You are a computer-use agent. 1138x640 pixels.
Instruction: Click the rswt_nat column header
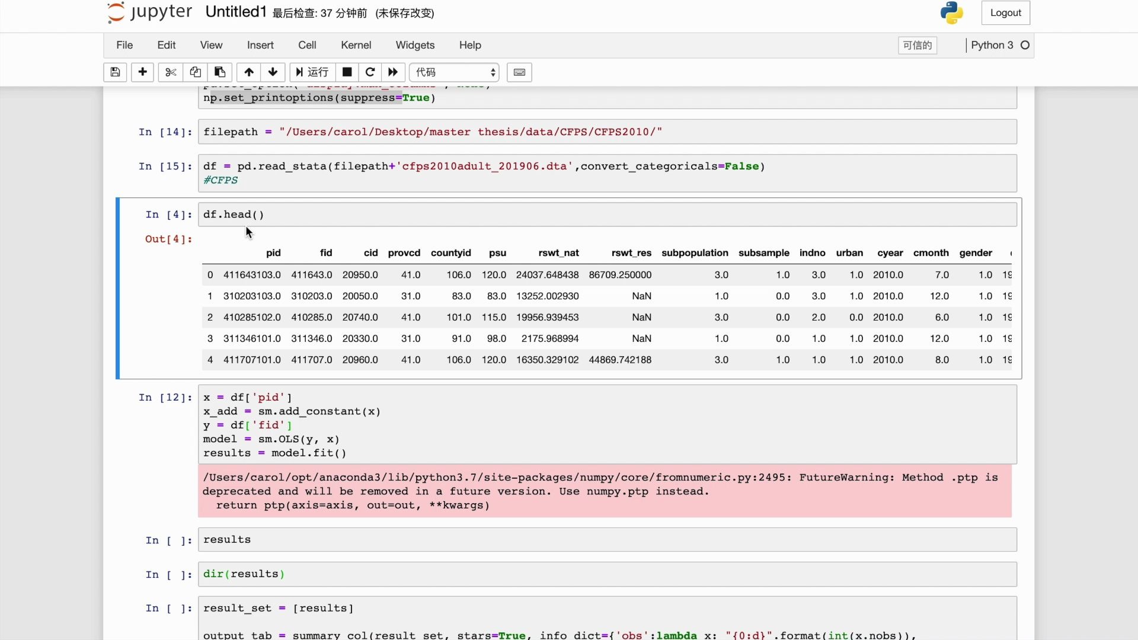558,253
